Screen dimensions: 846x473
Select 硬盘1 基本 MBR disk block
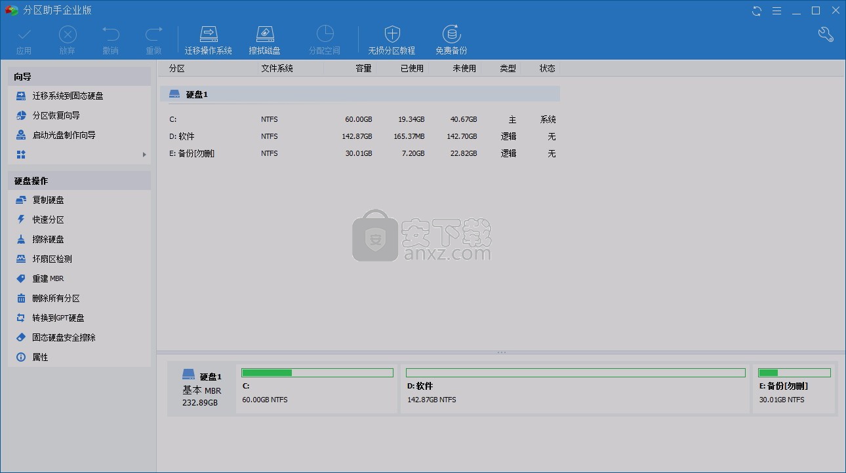coord(202,388)
